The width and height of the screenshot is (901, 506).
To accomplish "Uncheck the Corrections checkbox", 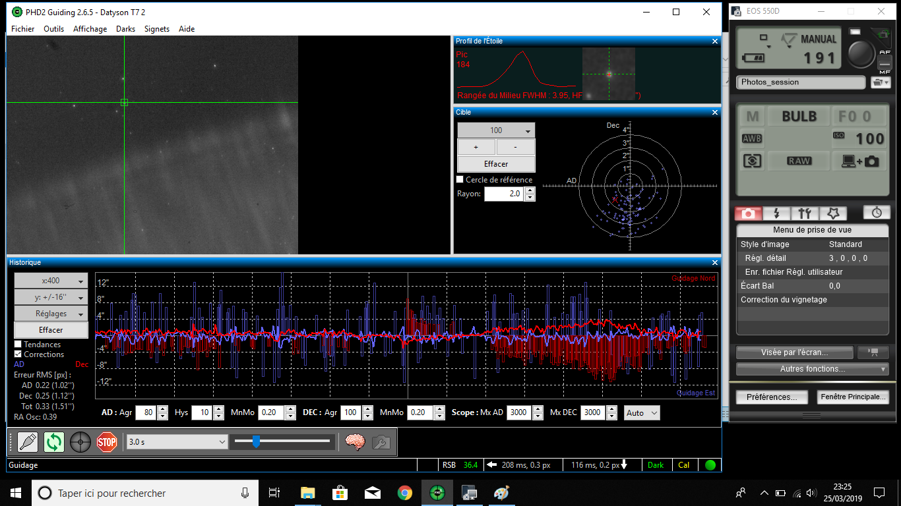I will 18,354.
